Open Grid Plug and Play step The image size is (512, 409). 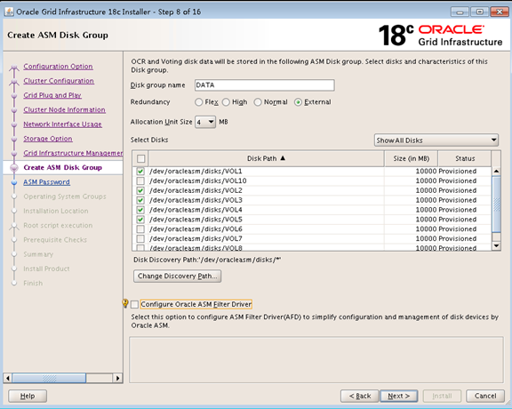(x=52, y=95)
